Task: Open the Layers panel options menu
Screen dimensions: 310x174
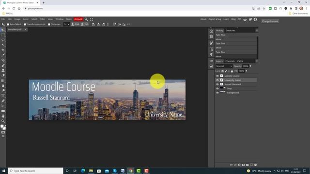Action: [257, 61]
